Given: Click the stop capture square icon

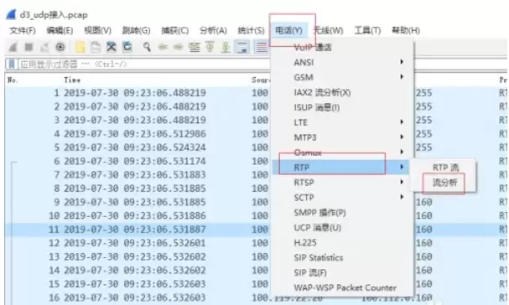Looking at the screenshot, I should [x=29, y=48].
